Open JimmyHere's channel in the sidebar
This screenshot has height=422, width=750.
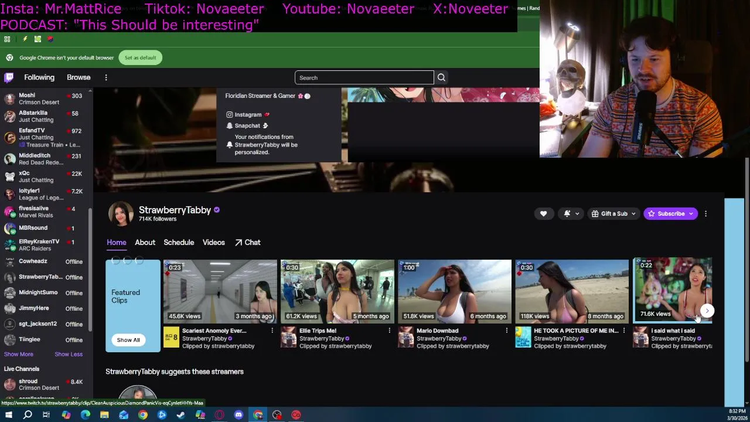tap(46, 308)
